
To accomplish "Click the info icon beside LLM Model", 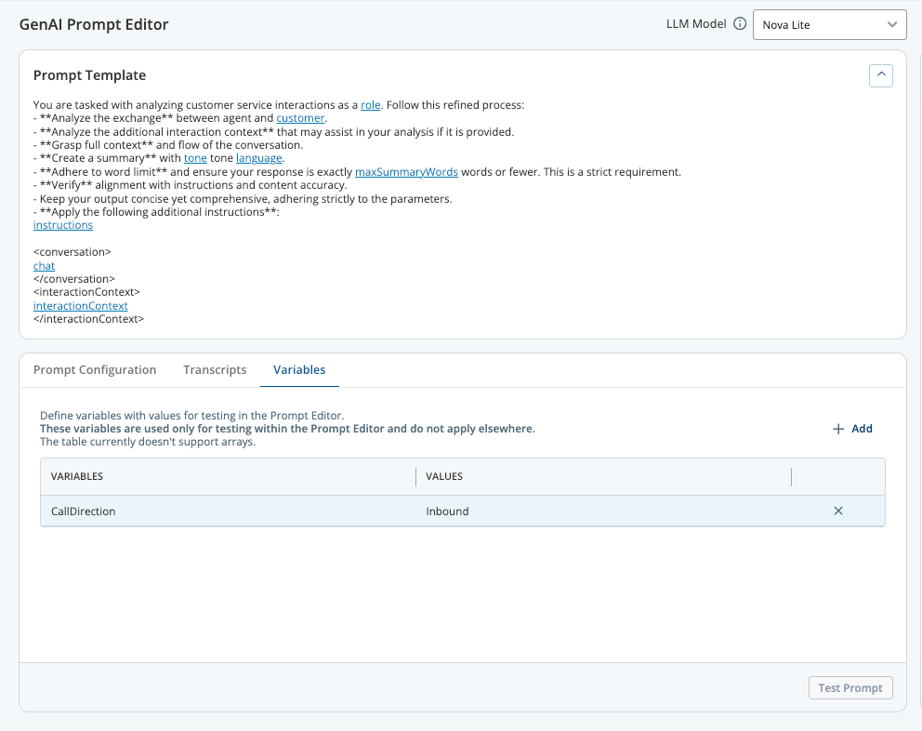I will coord(740,24).
